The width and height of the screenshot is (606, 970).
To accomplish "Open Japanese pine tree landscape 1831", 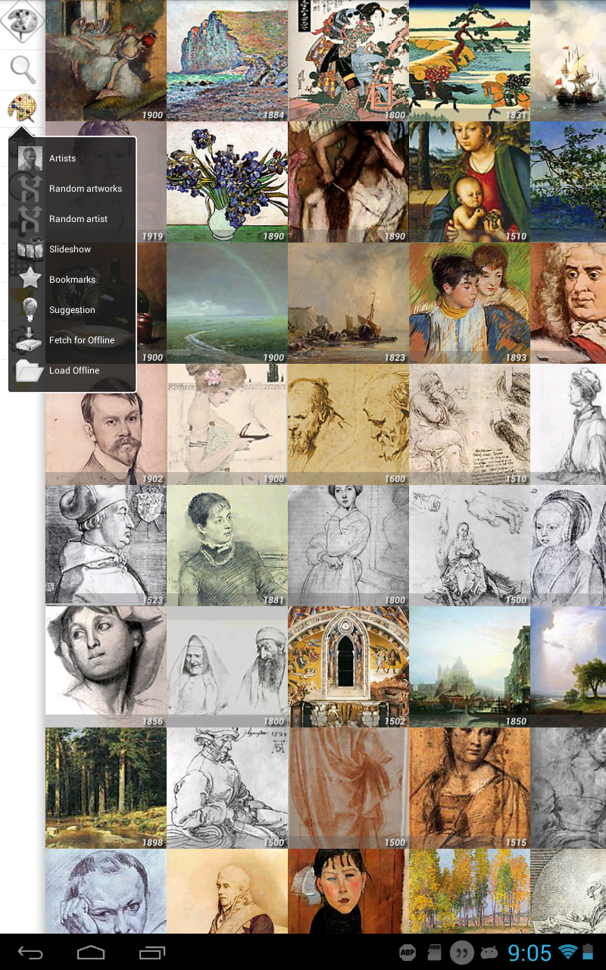I will click(470, 61).
